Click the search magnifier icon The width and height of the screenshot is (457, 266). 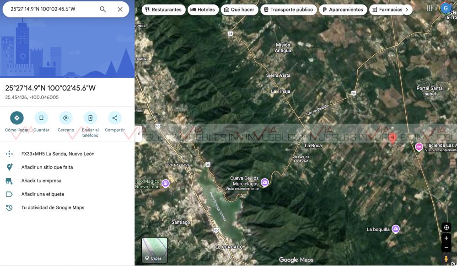(x=103, y=9)
